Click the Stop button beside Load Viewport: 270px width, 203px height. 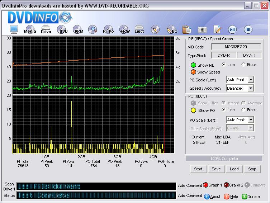click(x=252, y=169)
